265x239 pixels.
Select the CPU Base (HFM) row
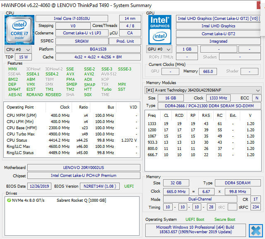72,128
